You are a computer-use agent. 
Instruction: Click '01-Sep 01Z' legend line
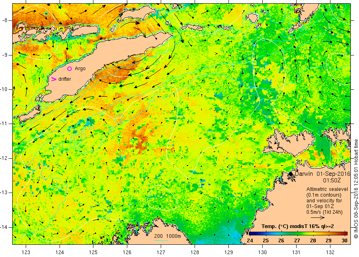[x=319, y=206]
